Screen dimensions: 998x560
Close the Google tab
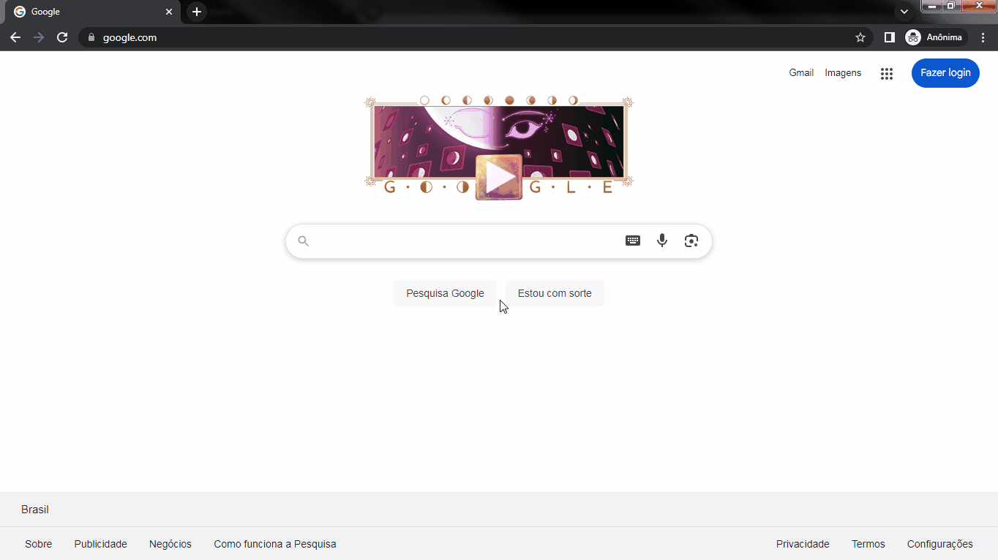point(169,12)
